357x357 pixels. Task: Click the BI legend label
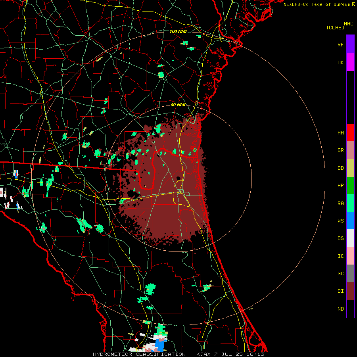pos(340,291)
